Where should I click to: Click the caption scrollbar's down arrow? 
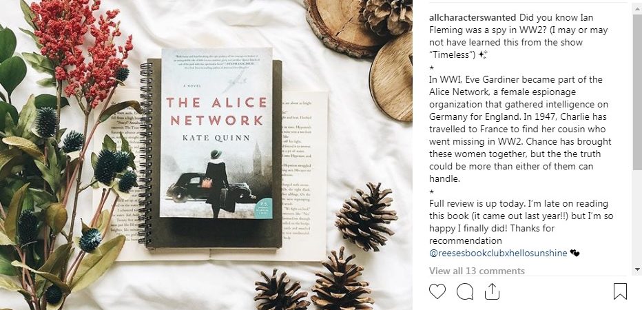[x=637, y=269]
